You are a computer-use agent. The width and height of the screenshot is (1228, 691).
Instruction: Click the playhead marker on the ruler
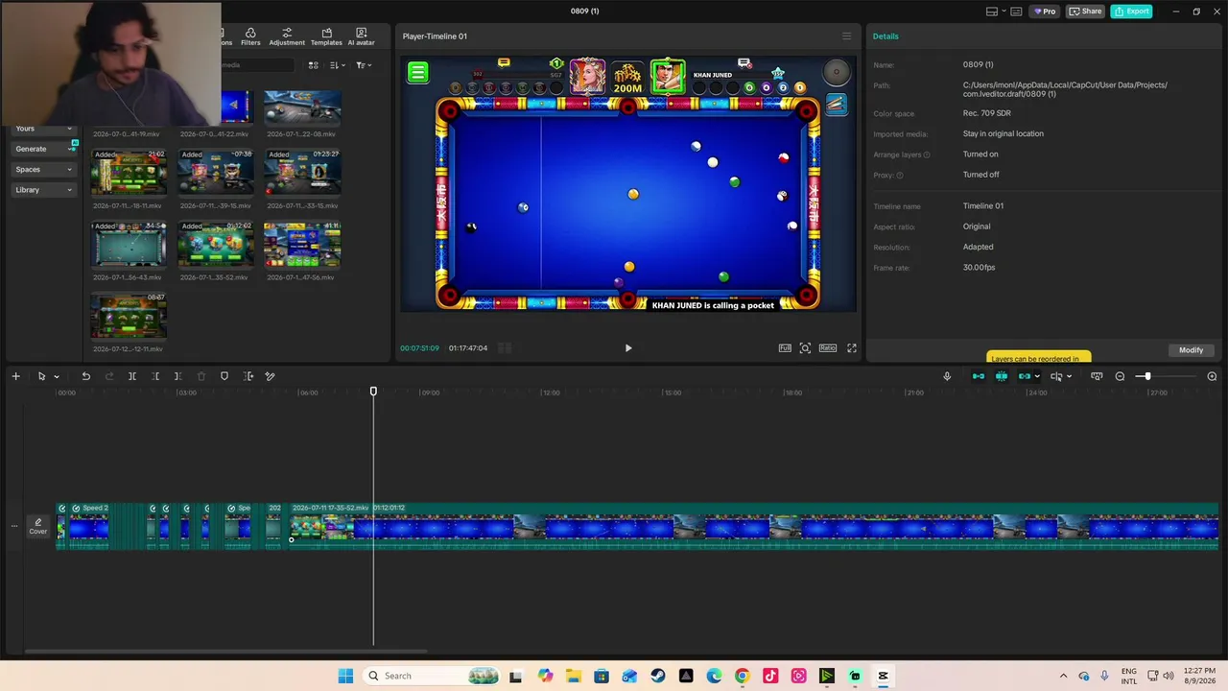coord(373,392)
